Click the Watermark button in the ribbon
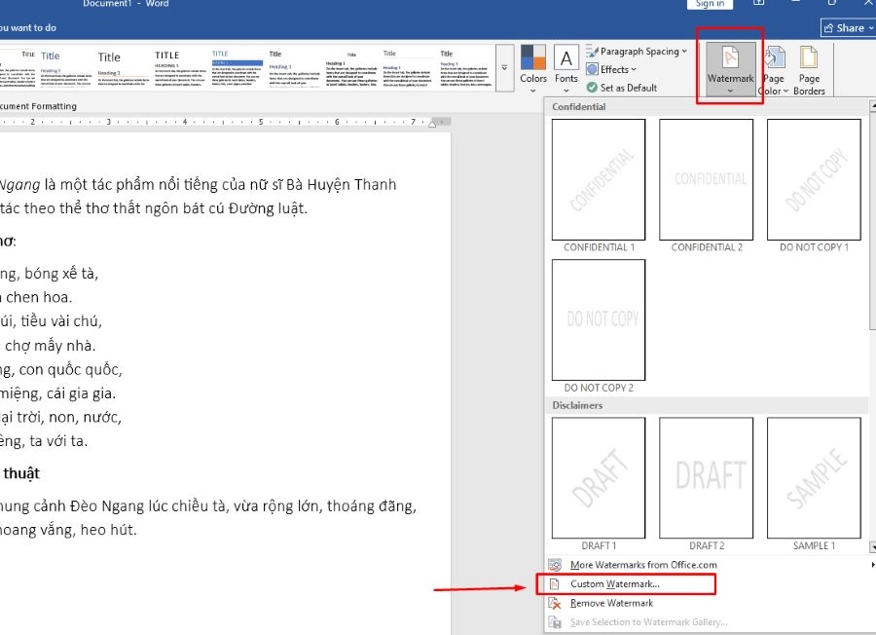The height and width of the screenshot is (635, 876). click(730, 66)
